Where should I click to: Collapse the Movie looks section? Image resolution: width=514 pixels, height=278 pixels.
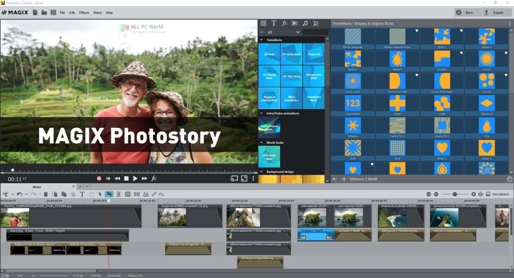tap(262, 143)
